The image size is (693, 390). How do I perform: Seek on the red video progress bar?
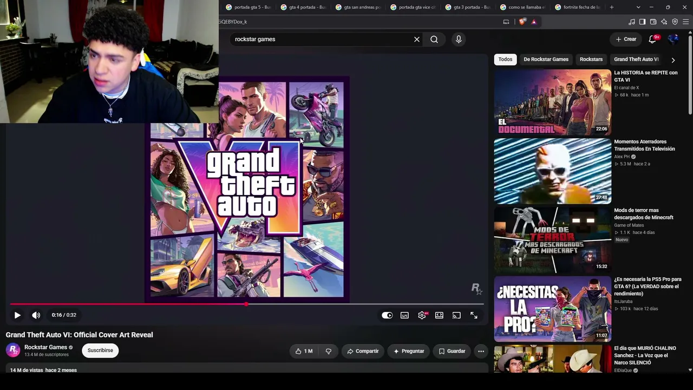click(246, 304)
